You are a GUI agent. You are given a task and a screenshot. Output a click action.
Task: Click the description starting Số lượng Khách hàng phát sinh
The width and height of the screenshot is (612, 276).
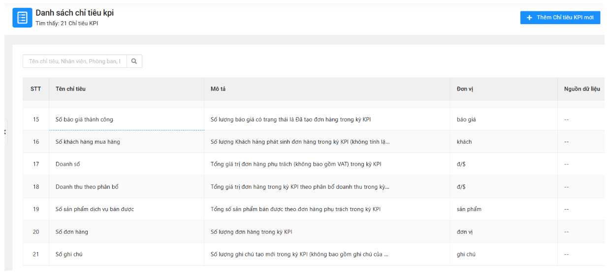300,142
